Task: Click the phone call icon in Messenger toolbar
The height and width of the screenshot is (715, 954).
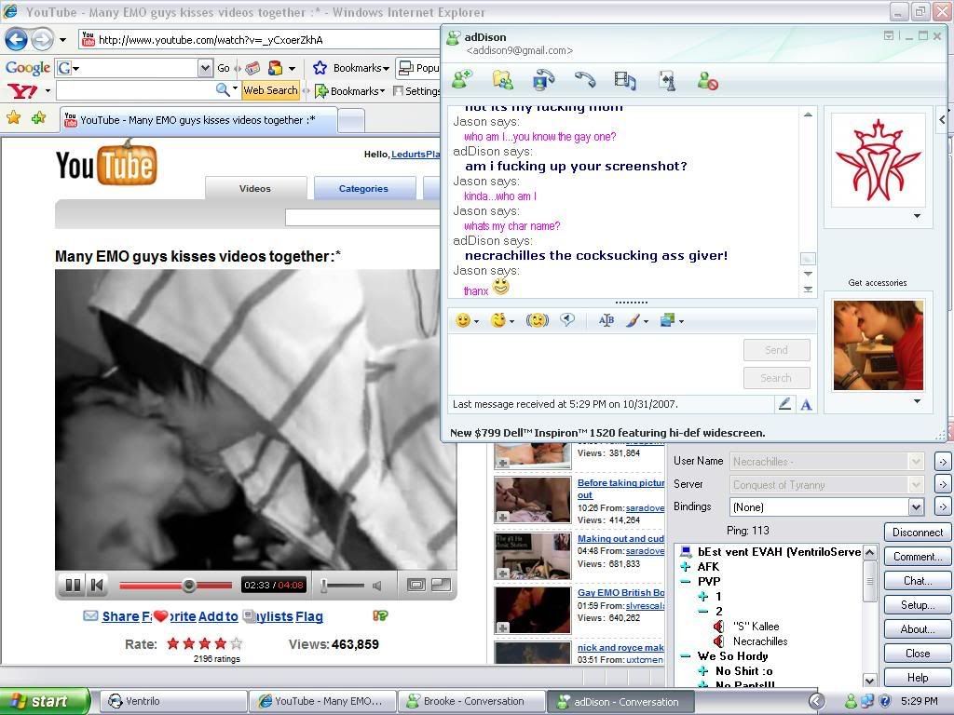Action: tap(585, 80)
